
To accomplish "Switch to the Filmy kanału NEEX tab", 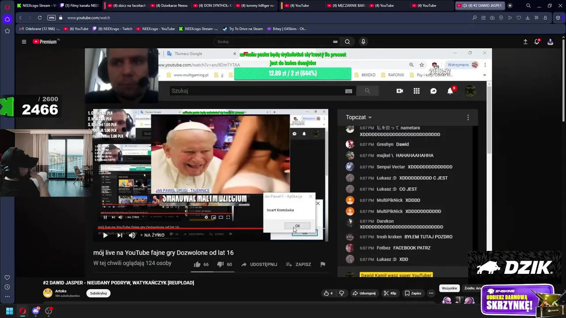I will (80, 6).
